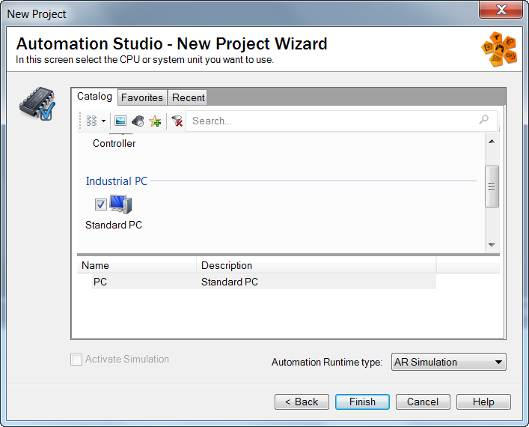Uncheck the Standard PC checkbox

[x=100, y=205]
